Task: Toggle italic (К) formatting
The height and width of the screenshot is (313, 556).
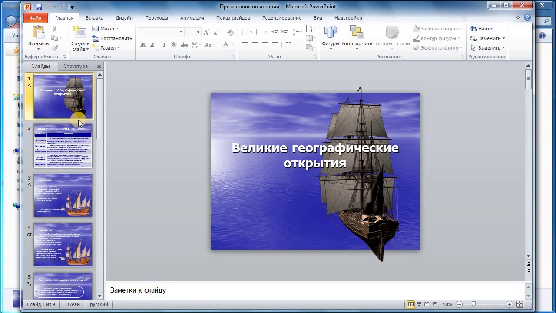Action: coord(153,44)
